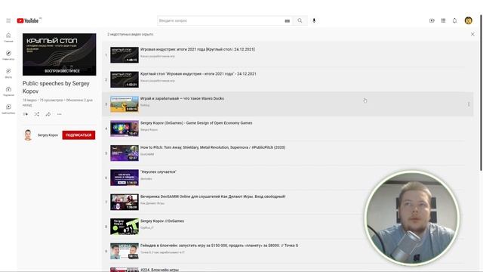The height and width of the screenshot is (272, 483).
Task: Open the Sergey Kopov channel name link
Action: [x=48, y=135]
